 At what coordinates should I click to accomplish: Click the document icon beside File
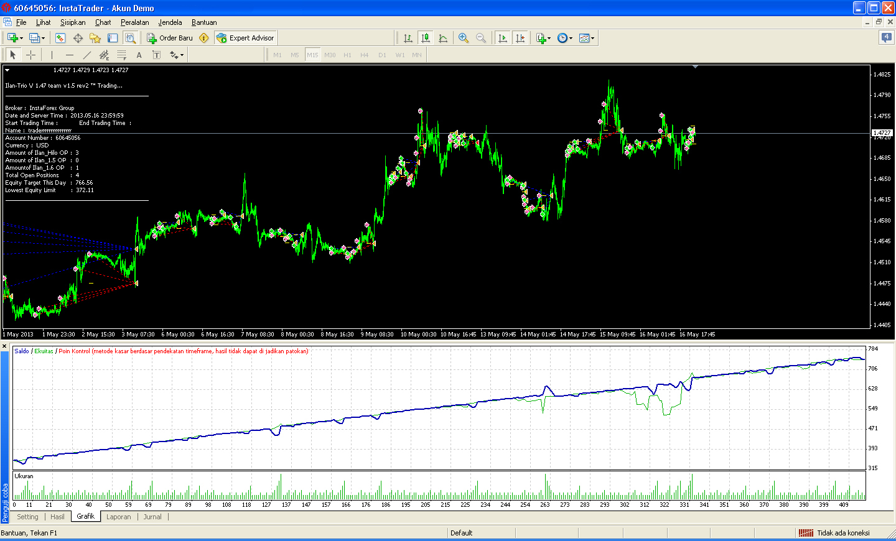pyautogui.click(x=7, y=22)
